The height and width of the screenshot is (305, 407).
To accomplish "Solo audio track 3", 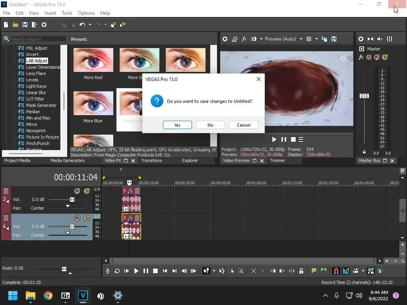I will (x=87, y=191).
